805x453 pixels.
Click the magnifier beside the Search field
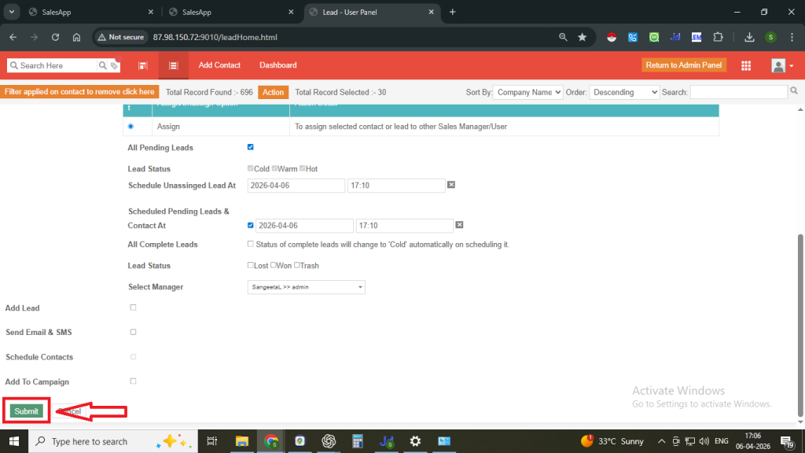click(794, 91)
